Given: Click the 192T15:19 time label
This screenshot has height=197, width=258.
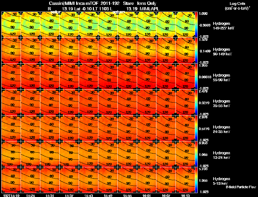Looking at the screenshot, I should (x=11, y=195).
